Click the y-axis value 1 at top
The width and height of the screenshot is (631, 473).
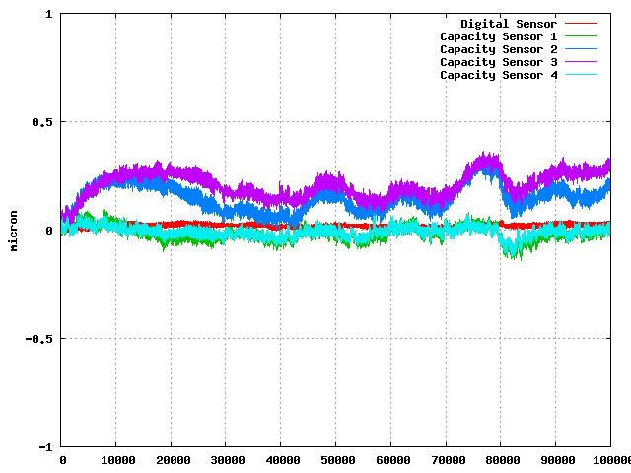click(x=49, y=15)
